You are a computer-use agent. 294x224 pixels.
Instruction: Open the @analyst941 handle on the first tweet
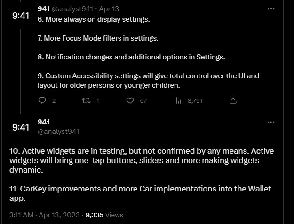72,9
